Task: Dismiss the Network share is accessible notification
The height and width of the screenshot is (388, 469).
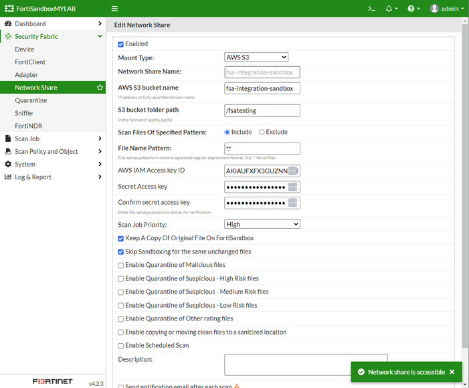Action: [452, 372]
